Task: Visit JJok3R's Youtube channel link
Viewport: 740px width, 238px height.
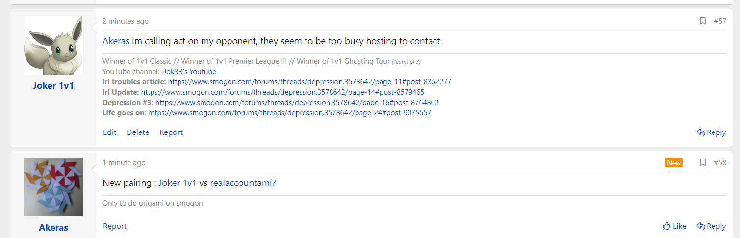Action: pos(189,72)
